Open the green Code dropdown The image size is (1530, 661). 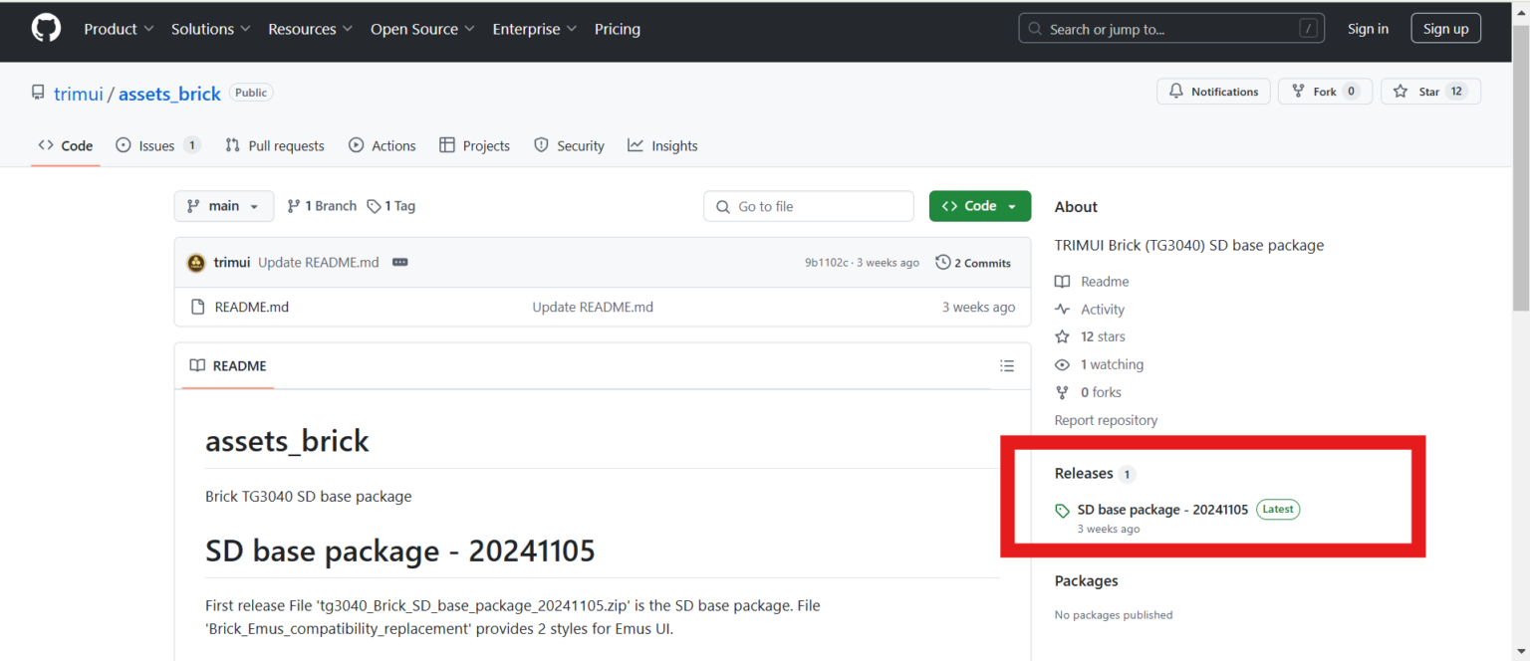pos(979,206)
